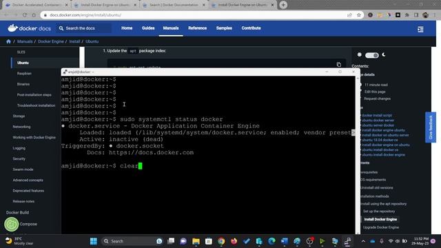Select Raspbian in the sidebar
The width and height of the screenshot is (441, 248).
click(x=24, y=74)
